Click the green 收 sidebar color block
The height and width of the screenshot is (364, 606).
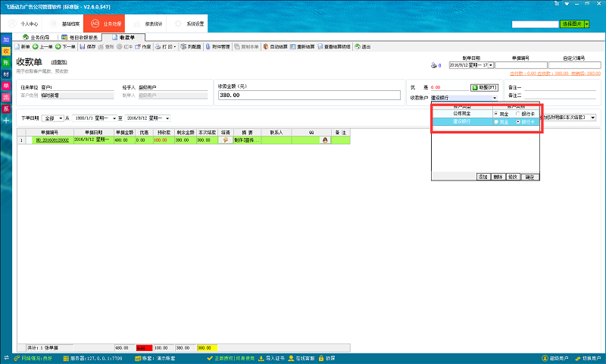[6, 50]
